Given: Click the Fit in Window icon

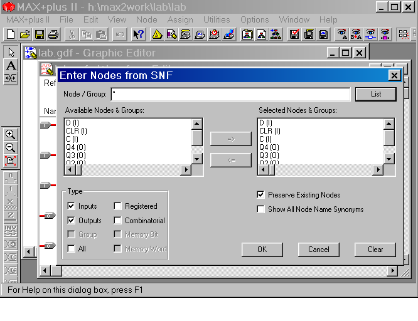Looking at the screenshot, I should [11, 160].
